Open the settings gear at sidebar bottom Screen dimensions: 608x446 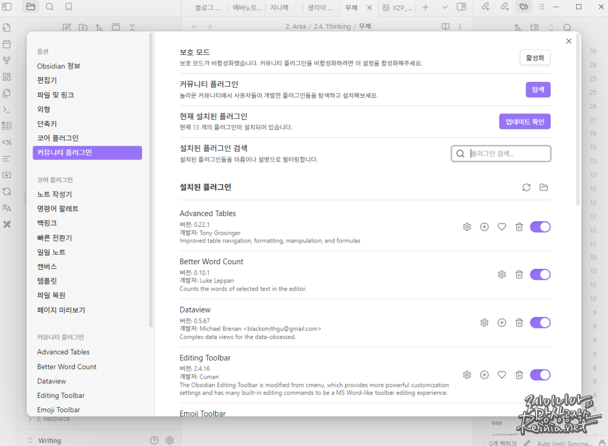[170, 440]
